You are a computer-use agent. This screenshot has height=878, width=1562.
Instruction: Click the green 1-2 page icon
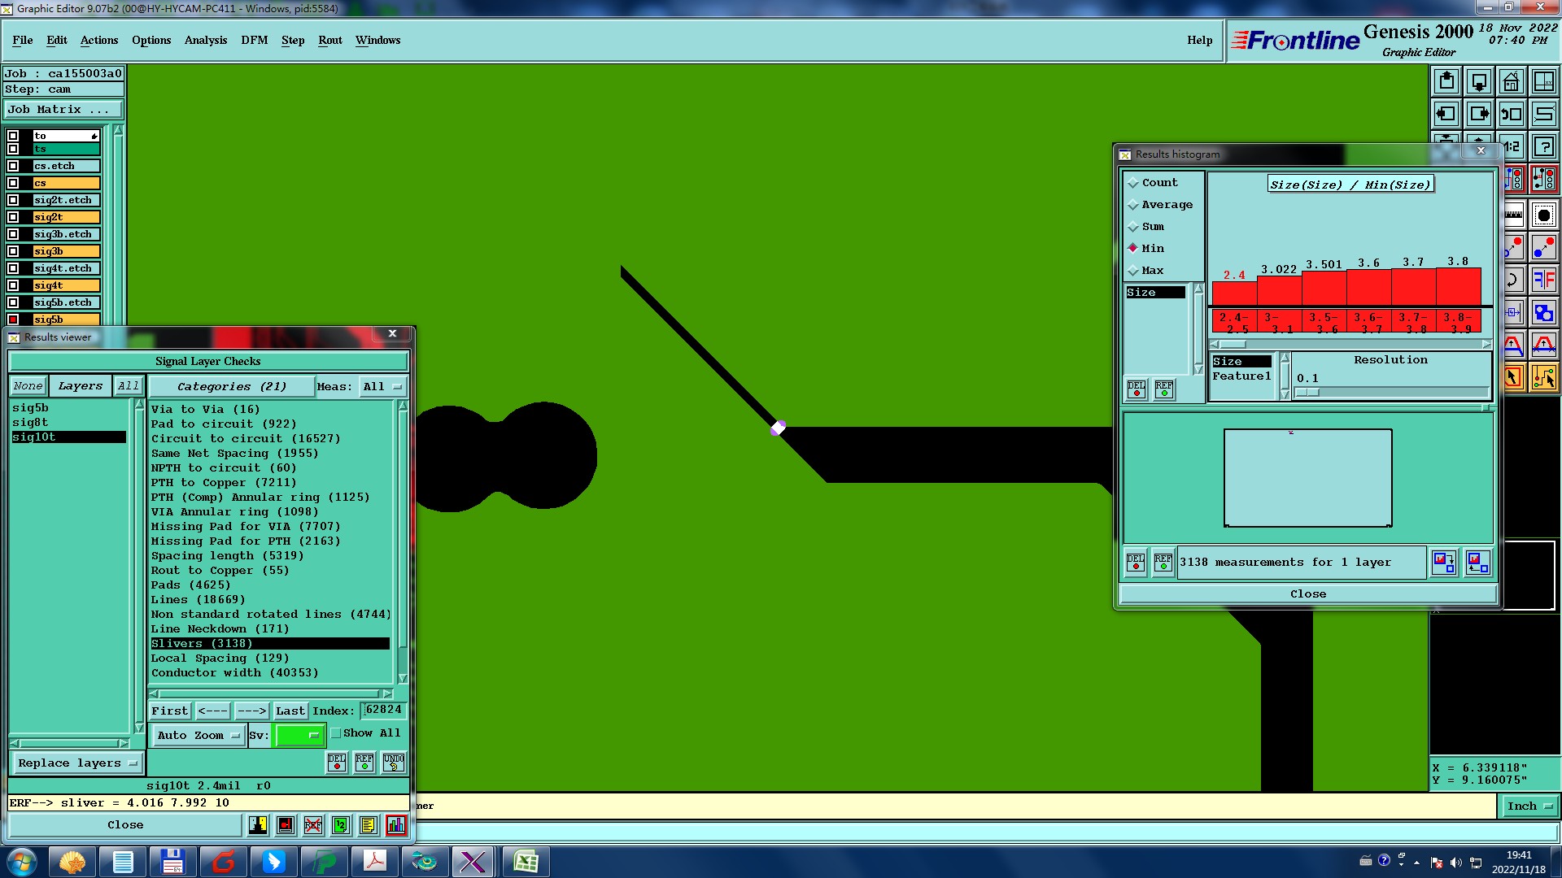pyautogui.click(x=341, y=825)
